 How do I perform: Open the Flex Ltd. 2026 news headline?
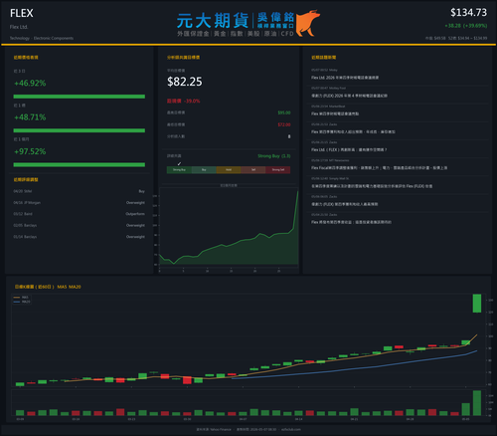(345, 78)
